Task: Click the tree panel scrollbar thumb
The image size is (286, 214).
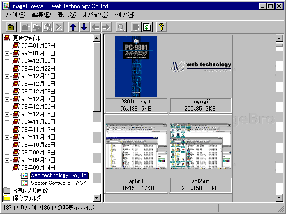Action: click(x=96, y=77)
